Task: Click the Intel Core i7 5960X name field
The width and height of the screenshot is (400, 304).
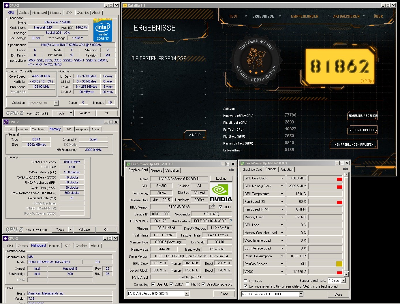Action: click(x=58, y=22)
